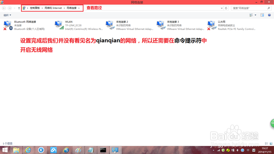Select the WLAN adapter icon
This screenshot has height=154, width=274.
[x=59, y=25]
